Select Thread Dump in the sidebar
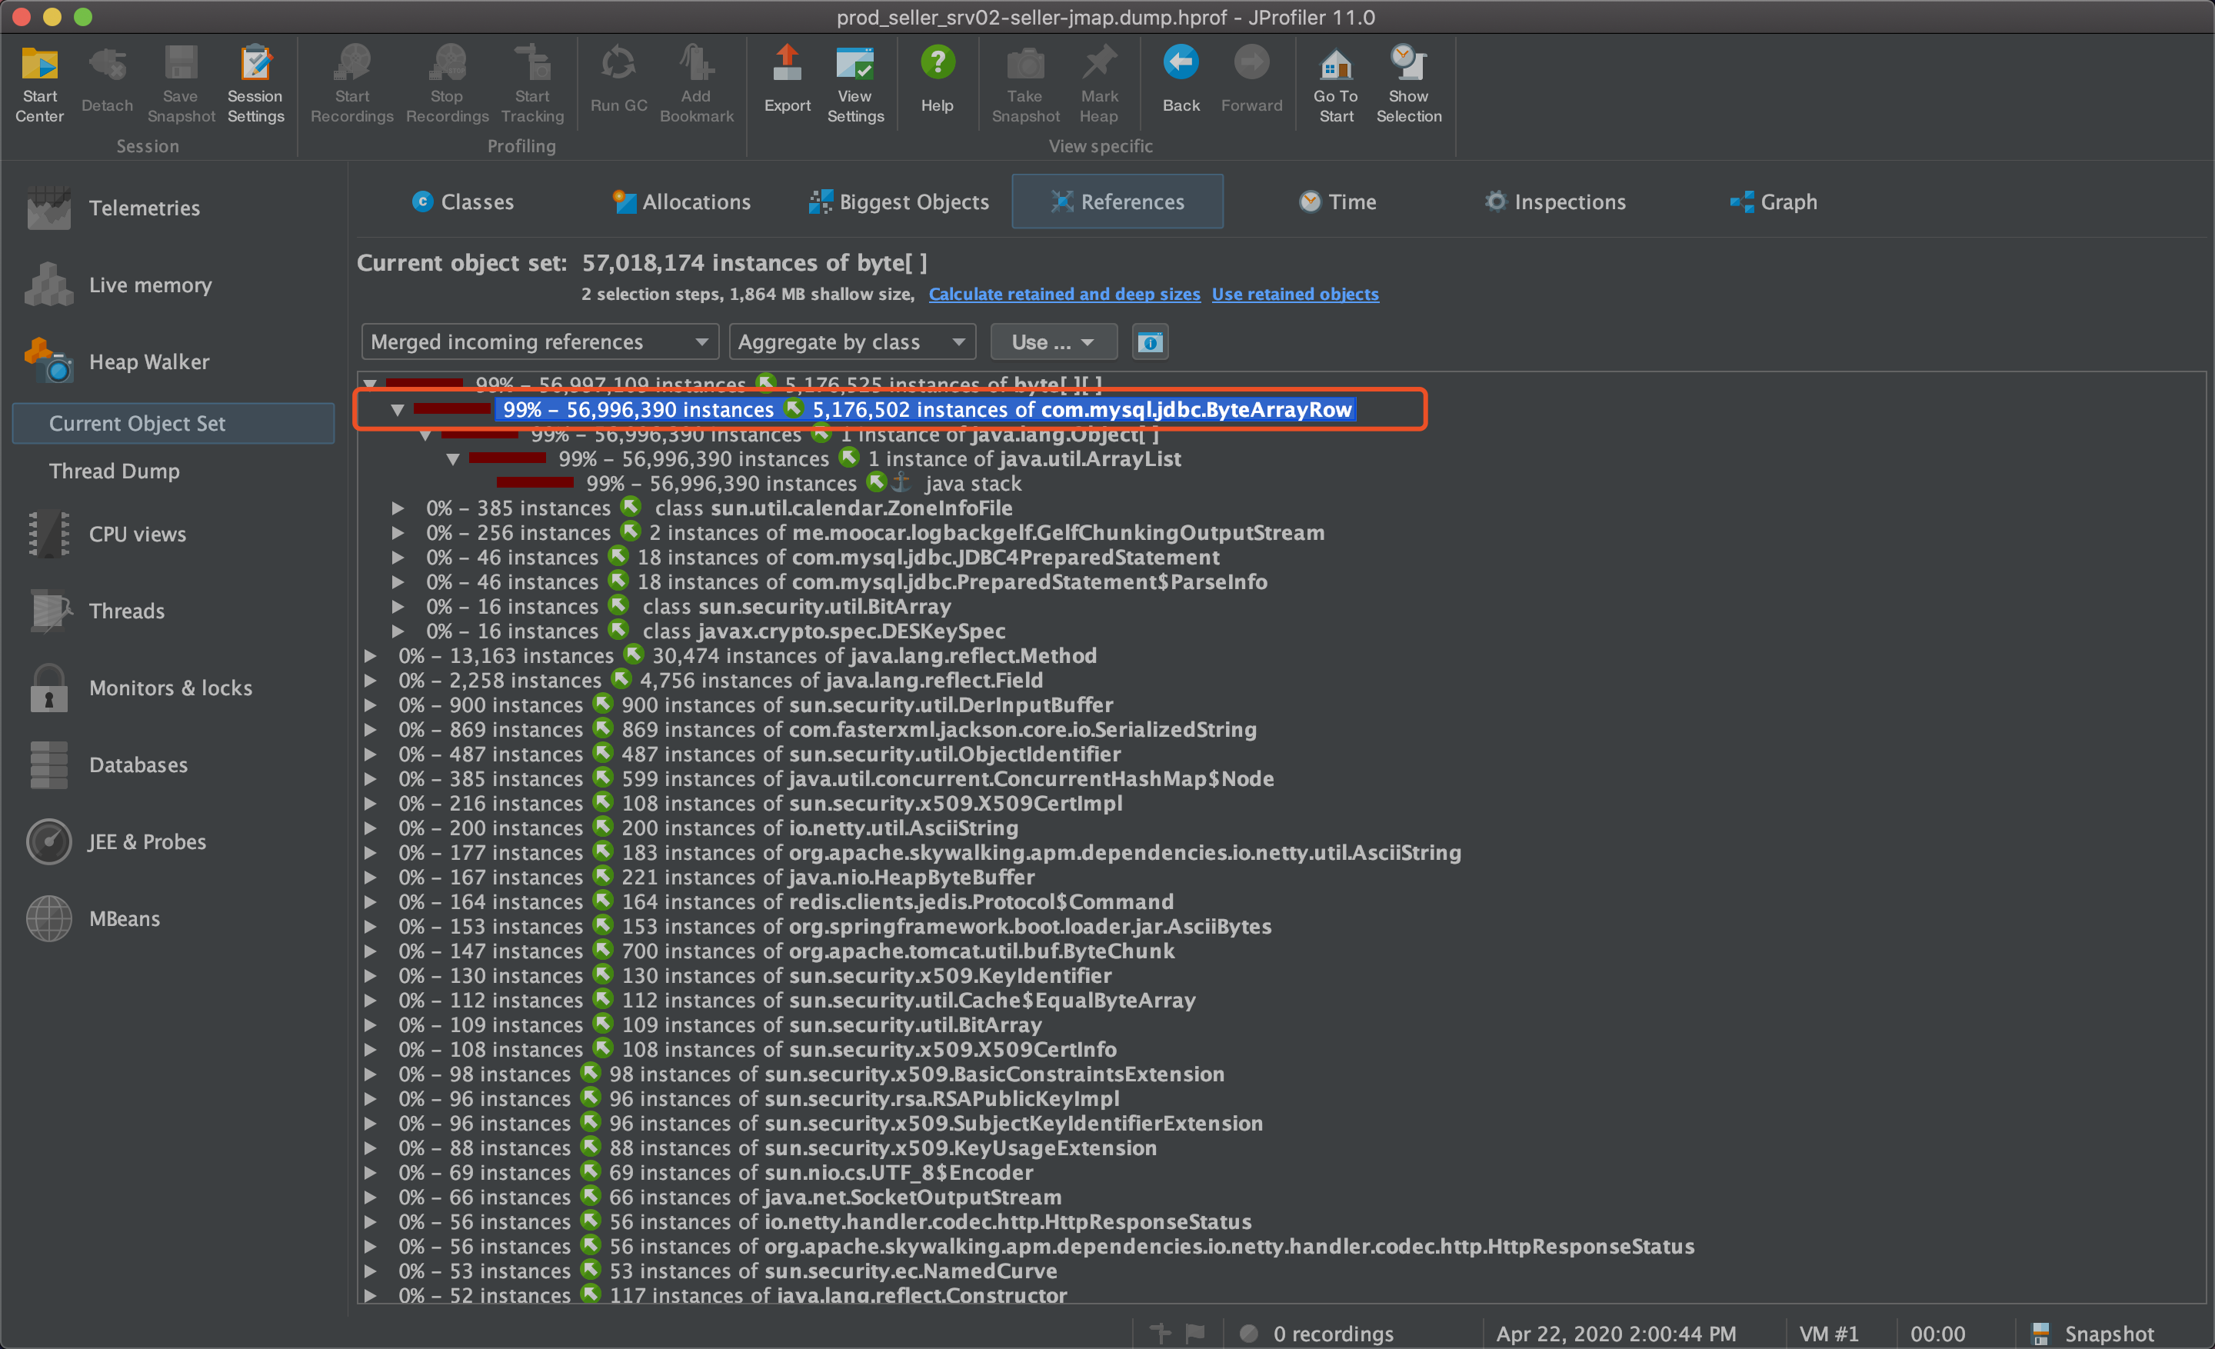Image resolution: width=2215 pixels, height=1349 pixels. tap(114, 471)
